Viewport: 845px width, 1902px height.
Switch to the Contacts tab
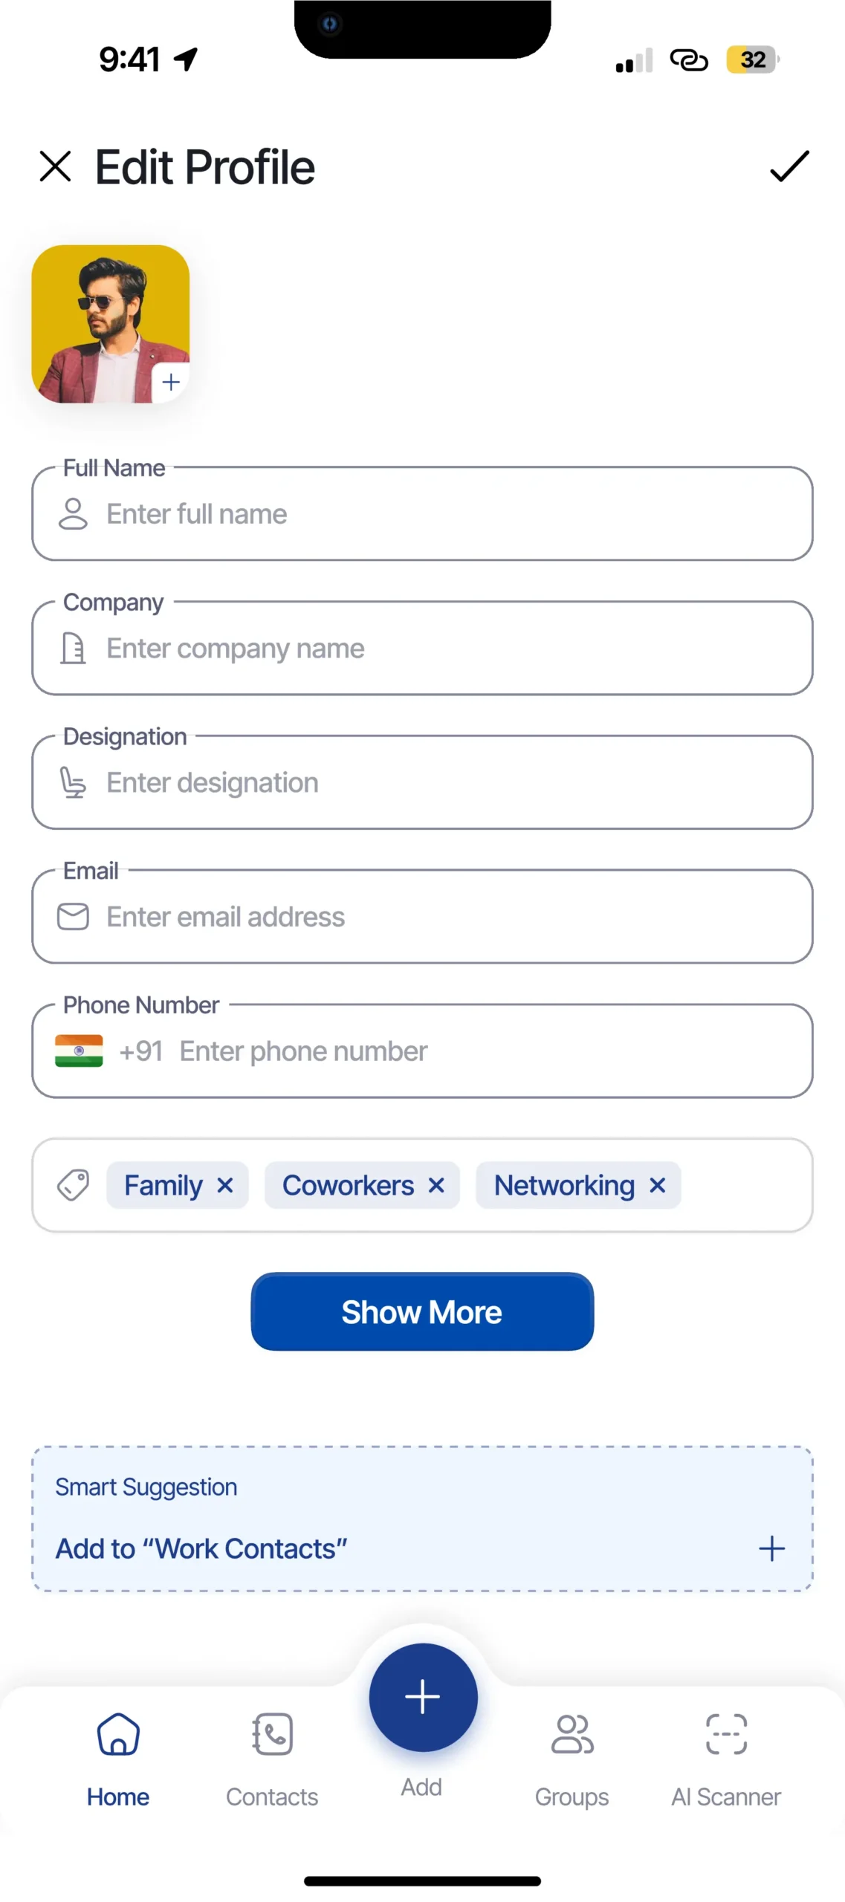[272, 1753]
